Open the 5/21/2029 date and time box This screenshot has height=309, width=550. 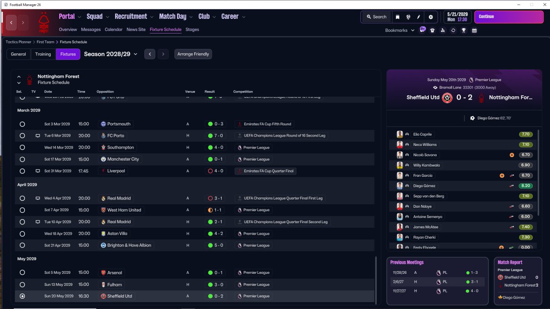click(x=457, y=17)
